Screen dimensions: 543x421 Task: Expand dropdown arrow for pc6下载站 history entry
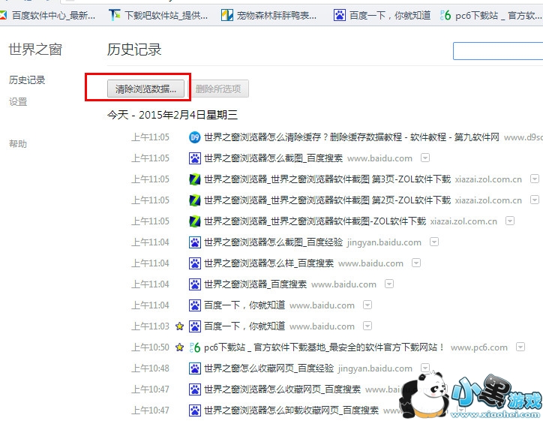[520, 347]
